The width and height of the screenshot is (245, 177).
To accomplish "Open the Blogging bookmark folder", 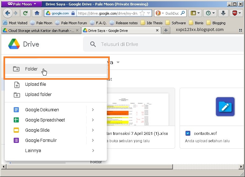I will click(x=216, y=23).
